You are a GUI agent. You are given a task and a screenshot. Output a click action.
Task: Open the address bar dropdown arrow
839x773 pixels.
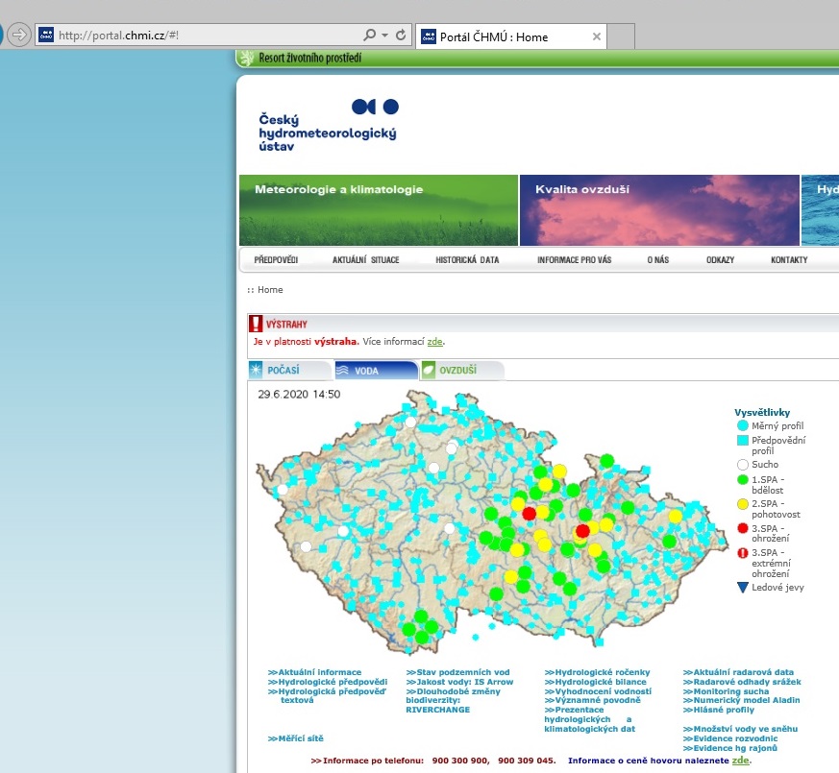pyautogui.click(x=384, y=36)
